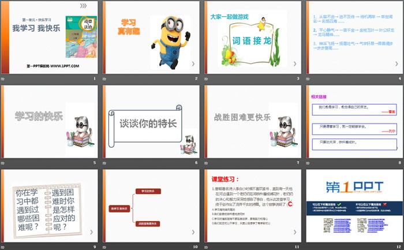Click the slide number 9 label

coord(95,247)
